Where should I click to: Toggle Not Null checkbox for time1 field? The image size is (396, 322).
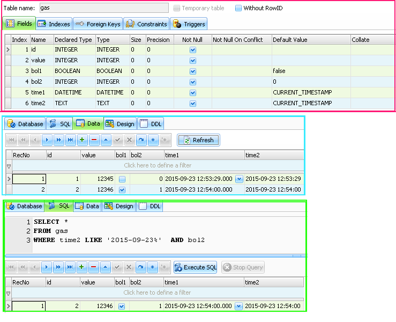(x=193, y=92)
